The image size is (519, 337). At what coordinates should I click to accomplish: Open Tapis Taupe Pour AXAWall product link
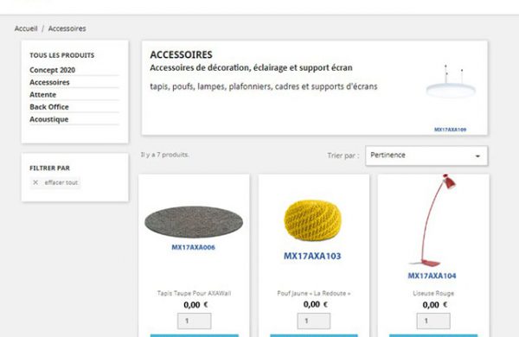click(x=194, y=293)
